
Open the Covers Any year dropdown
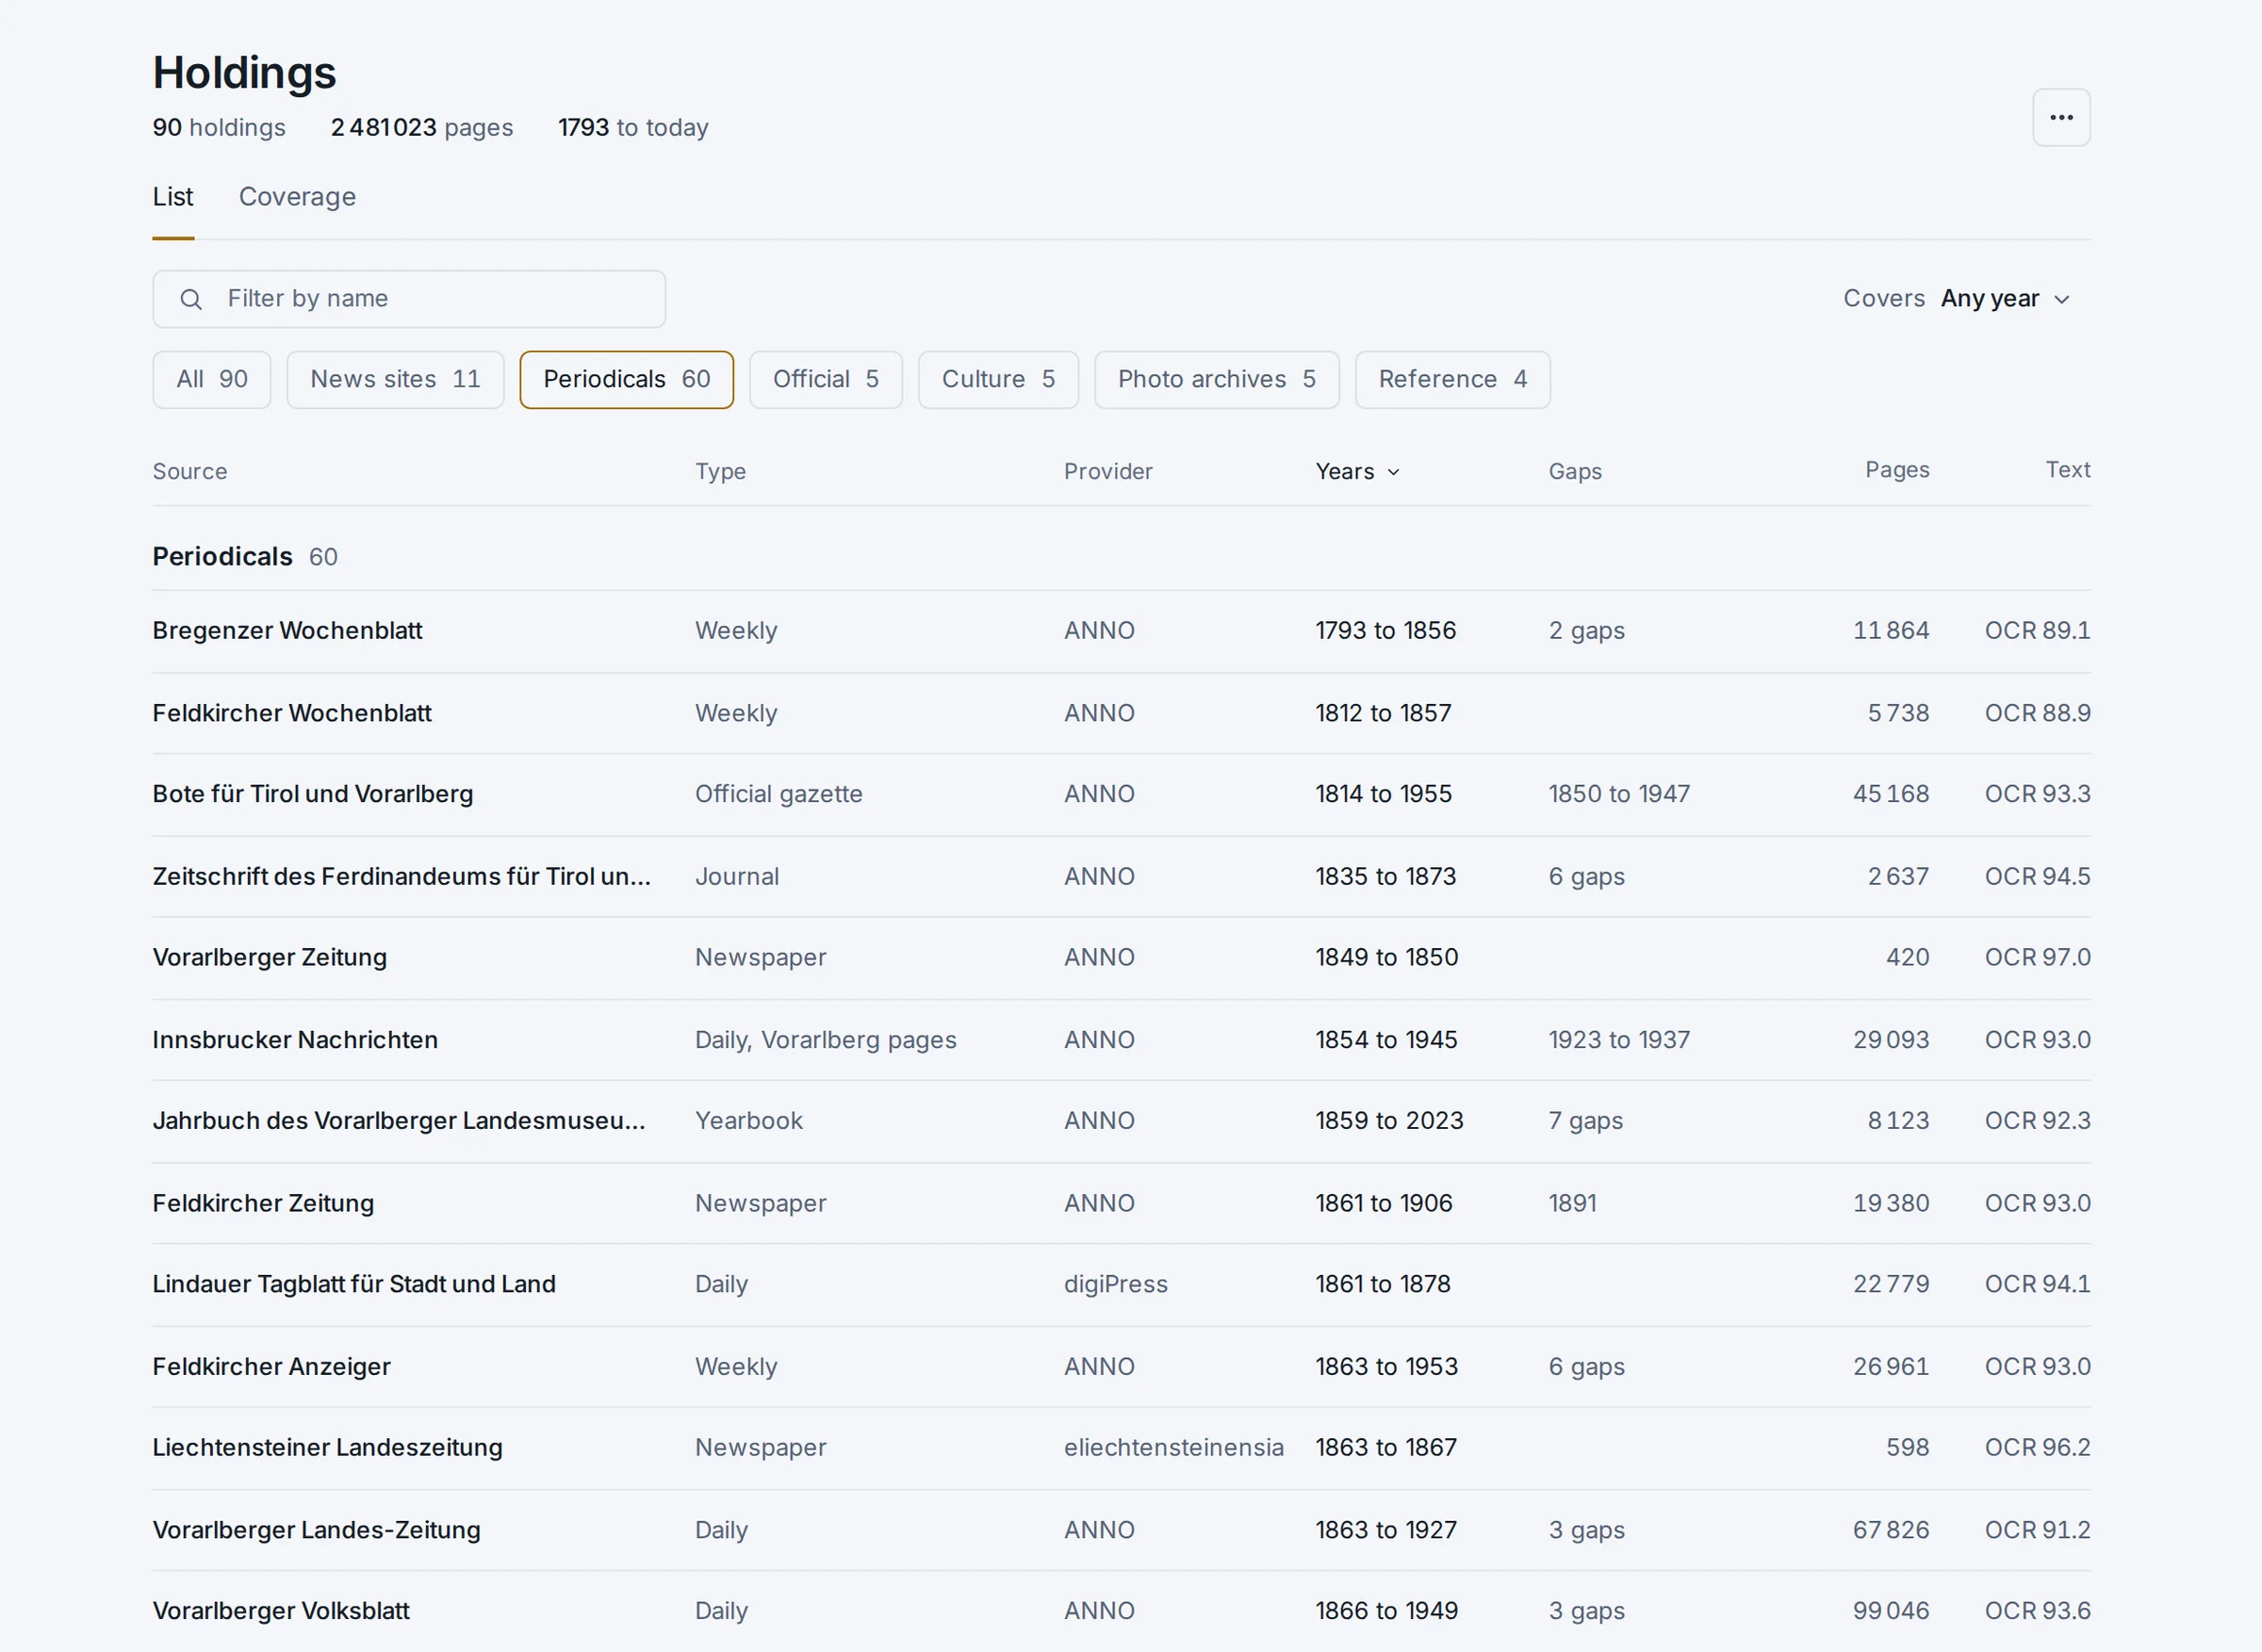(x=1956, y=299)
